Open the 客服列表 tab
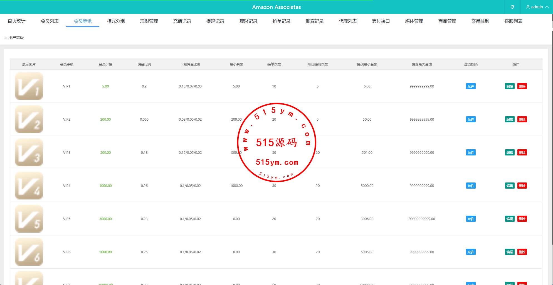This screenshot has height=285, width=553. 513,21
